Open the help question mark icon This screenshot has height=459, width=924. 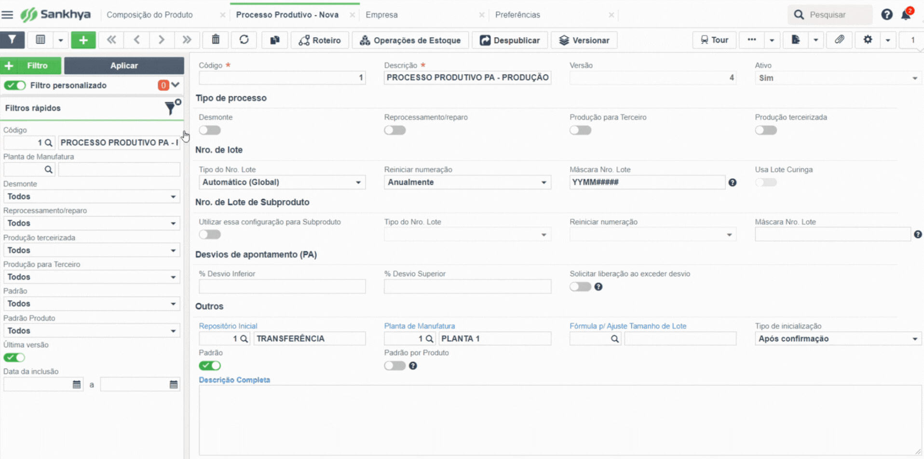tap(886, 14)
